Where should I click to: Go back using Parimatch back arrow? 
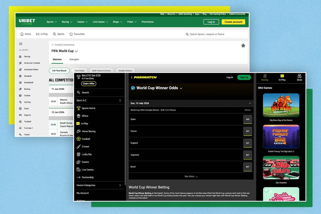[132, 77]
